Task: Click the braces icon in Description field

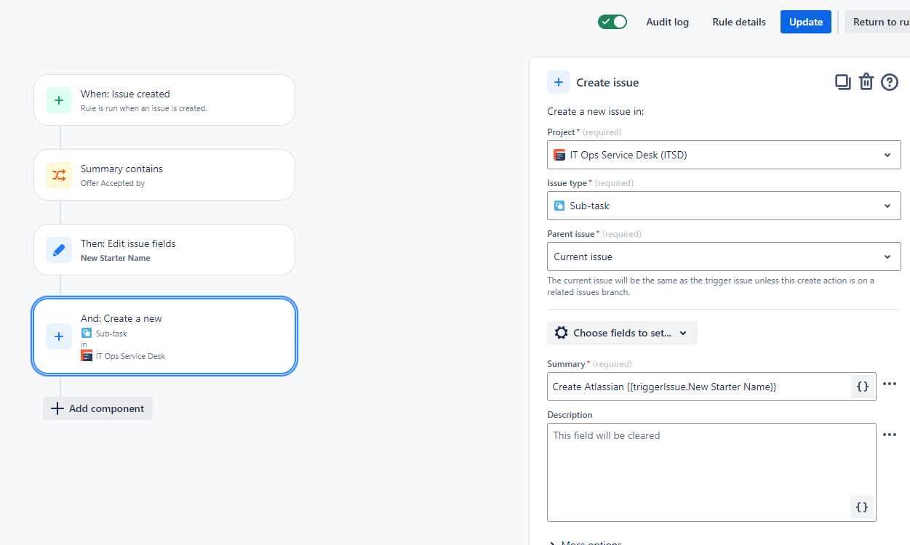Action: [x=862, y=507]
